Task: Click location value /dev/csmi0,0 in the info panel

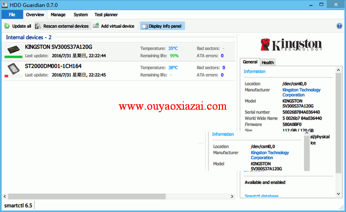Action: pyautogui.click(x=295, y=84)
